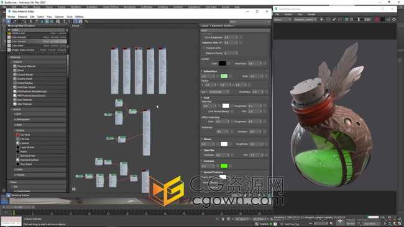Click the red stop render button in Arnold RenderView
Viewport: 404px width, 227px height.
tap(377, 19)
